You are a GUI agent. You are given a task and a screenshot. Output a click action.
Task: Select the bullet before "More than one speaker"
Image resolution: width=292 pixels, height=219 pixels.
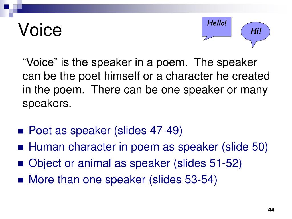click(21, 181)
